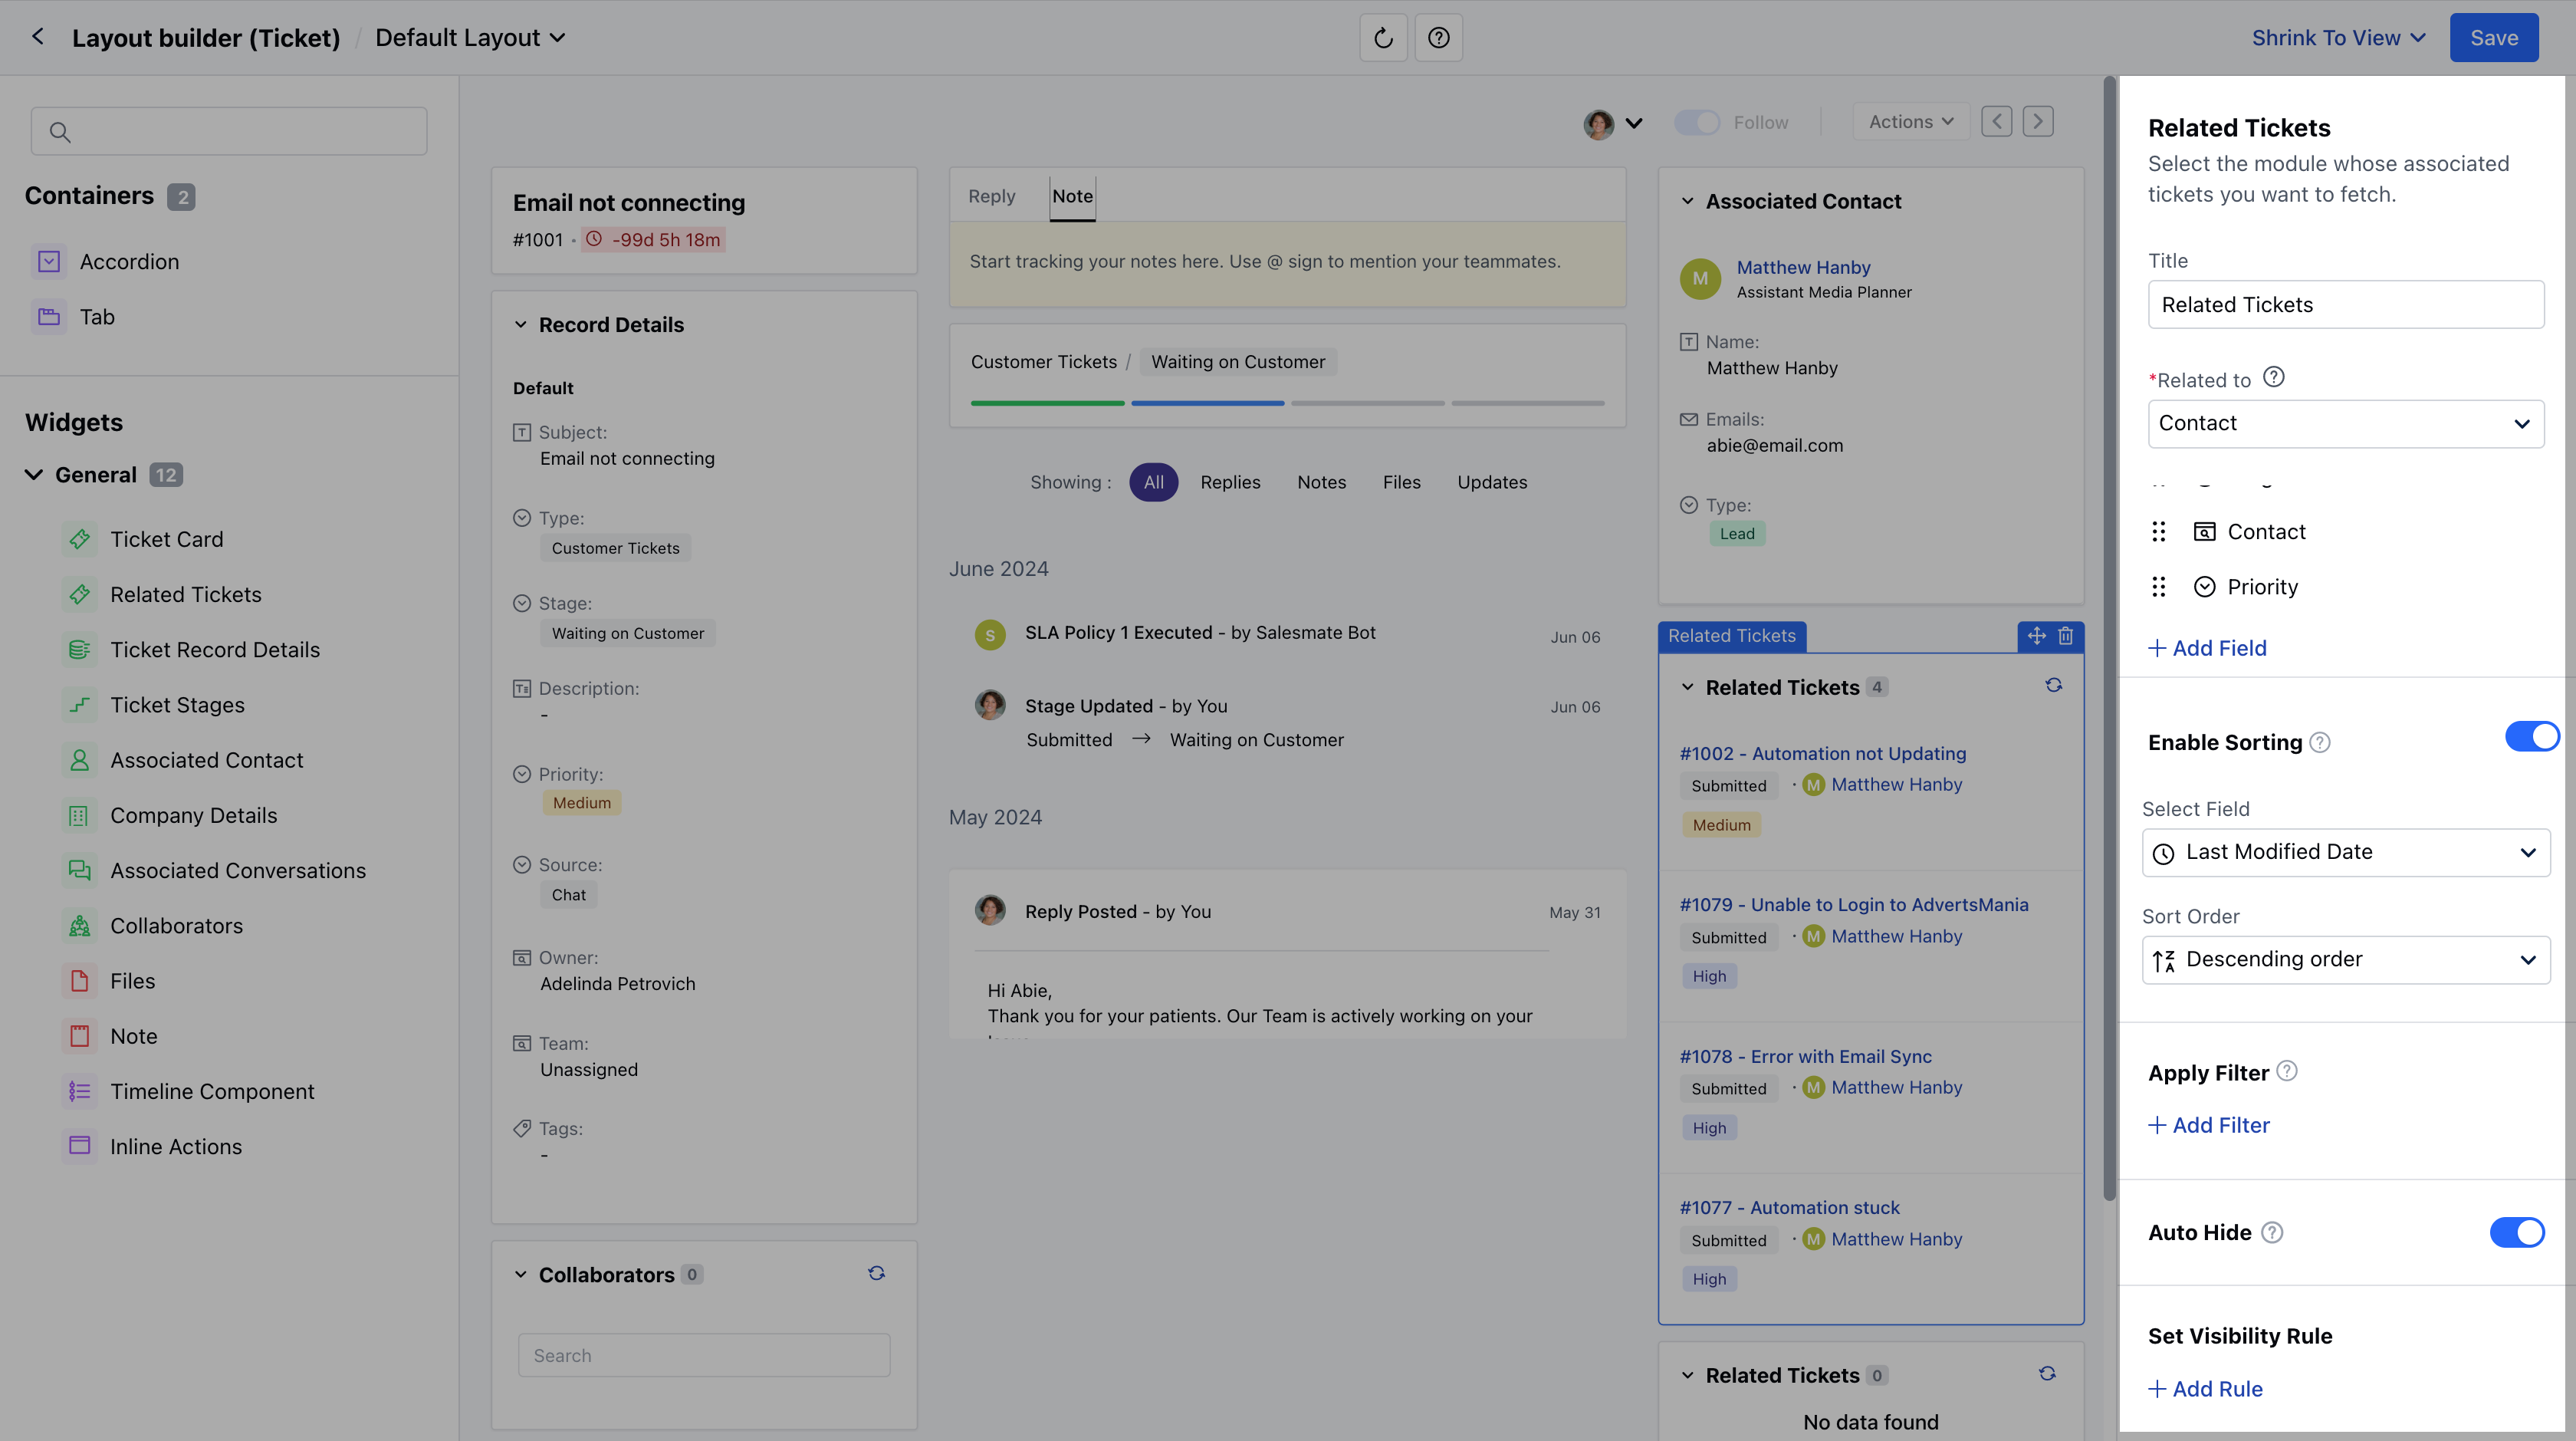Toggle the Follow switch
The image size is (2576, 1441).
click(1695, 121)
